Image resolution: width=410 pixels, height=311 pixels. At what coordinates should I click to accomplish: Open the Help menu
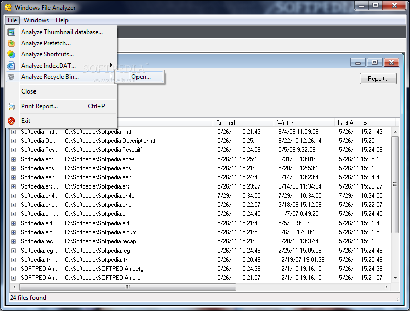[x=62, y=20]
